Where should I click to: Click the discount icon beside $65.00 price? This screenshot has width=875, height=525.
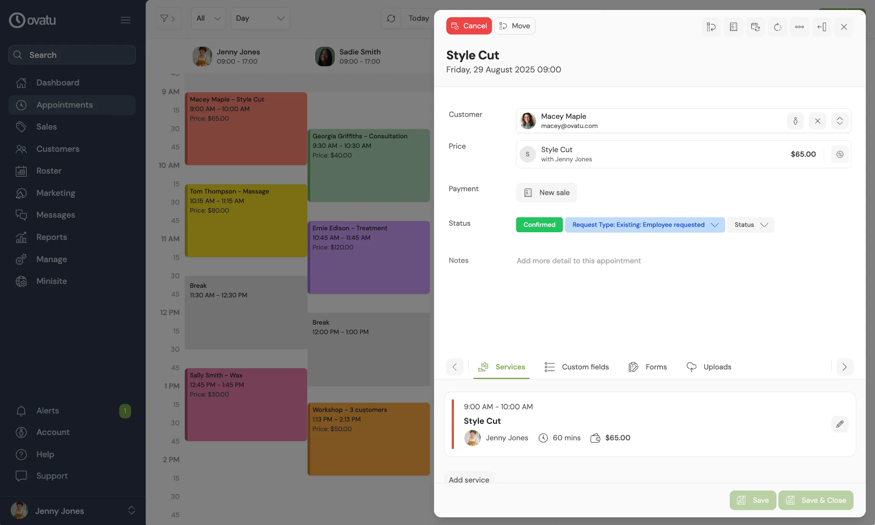[x=840, y=154]
